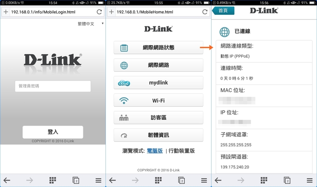Open the 訪客區 menu entry
The height and width of the screenshot is (187, 317).
point(158,118)
